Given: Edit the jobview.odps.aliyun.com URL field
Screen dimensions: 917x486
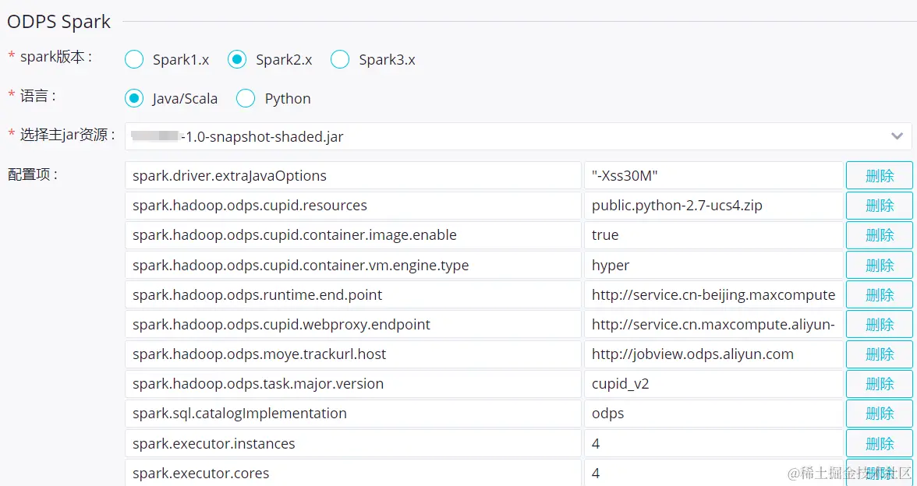Looking at the screenshot, I should point(713,354).
